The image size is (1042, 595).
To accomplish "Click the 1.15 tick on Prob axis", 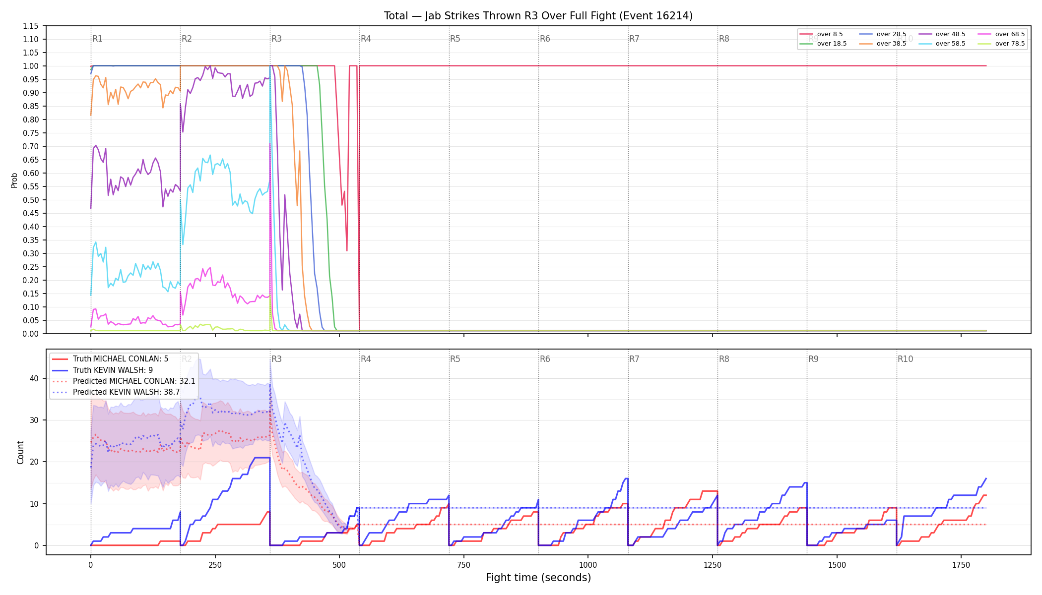I will click(x=30, y=26).
